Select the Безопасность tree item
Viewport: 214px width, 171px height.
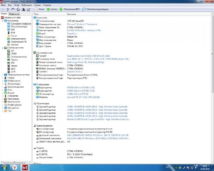(x=12, y=102)
